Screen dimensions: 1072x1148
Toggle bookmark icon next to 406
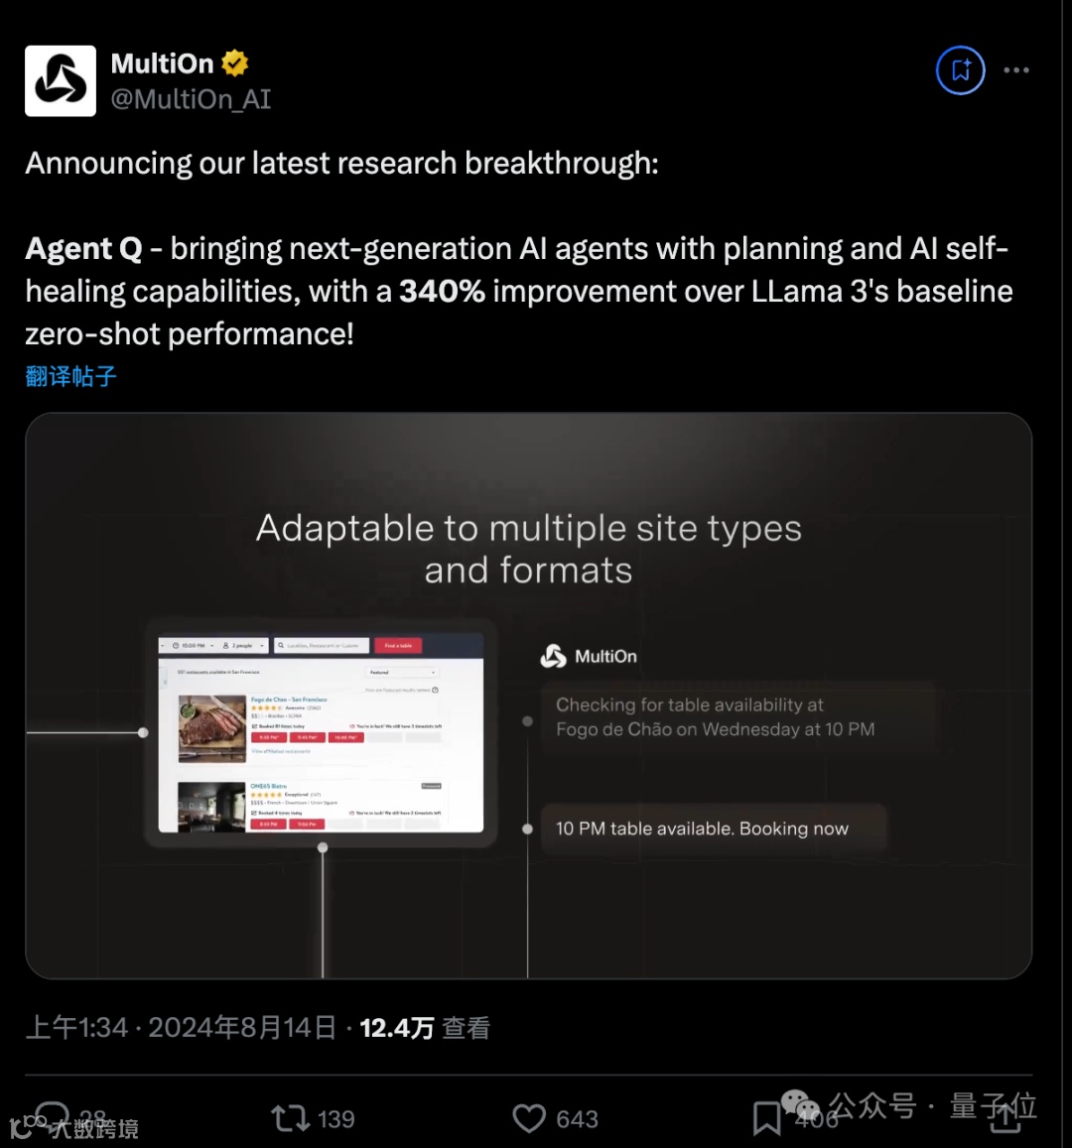[x=766, y=1118]
